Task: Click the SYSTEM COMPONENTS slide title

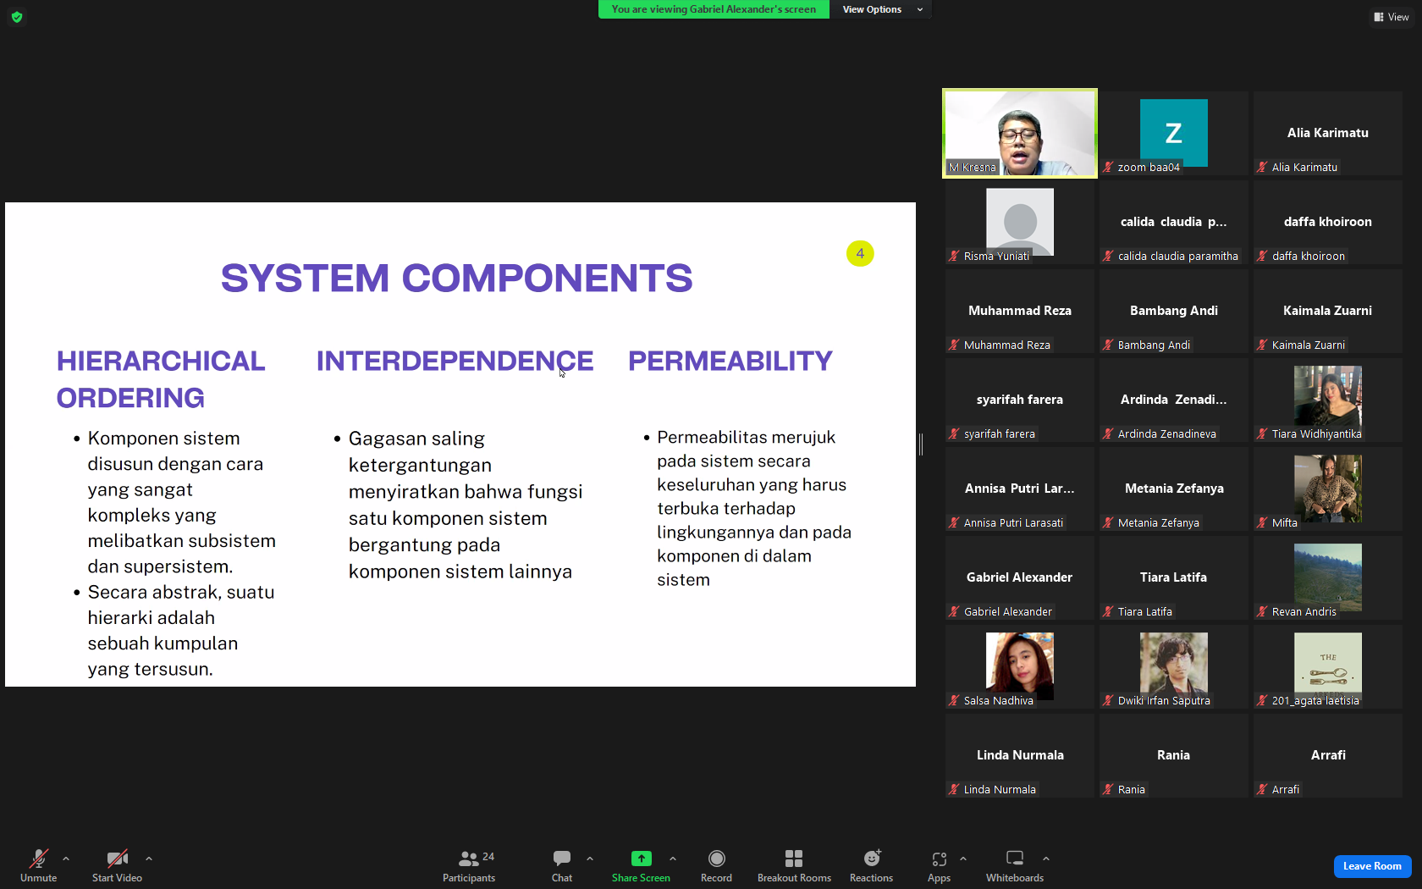Action: click(457, 278)
